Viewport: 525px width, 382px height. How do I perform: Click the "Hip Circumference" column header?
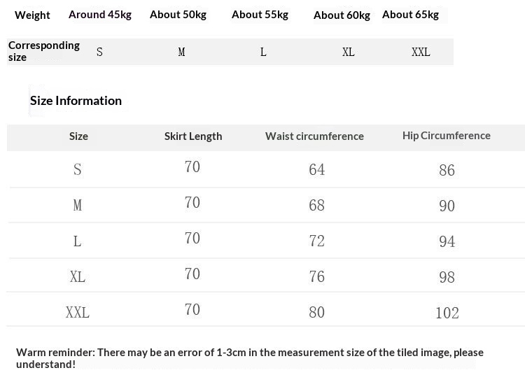coord(446,136)
